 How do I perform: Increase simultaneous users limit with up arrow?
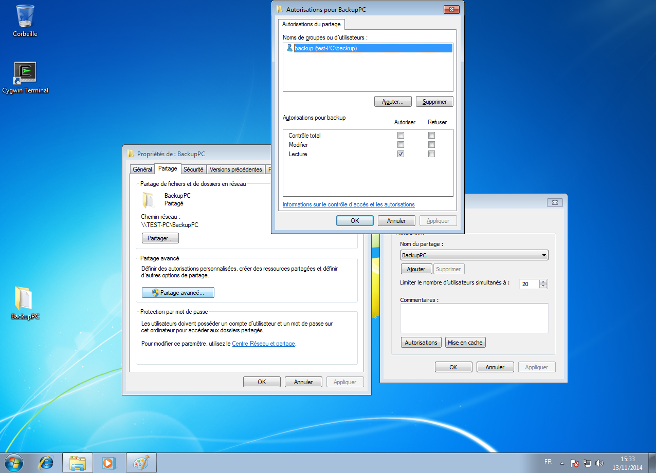coord(543,281)
